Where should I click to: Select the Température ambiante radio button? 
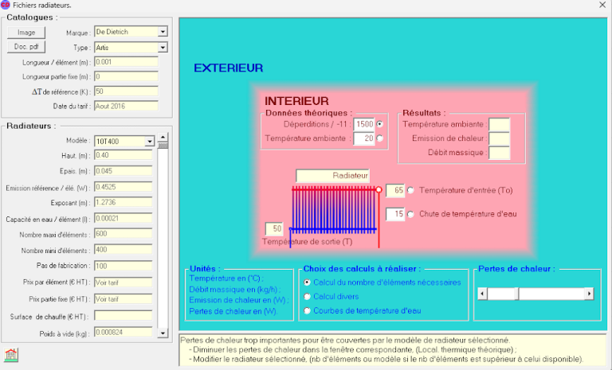(x=380, y=138)
